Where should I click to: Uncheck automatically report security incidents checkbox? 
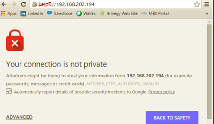(x=9, y=91)
